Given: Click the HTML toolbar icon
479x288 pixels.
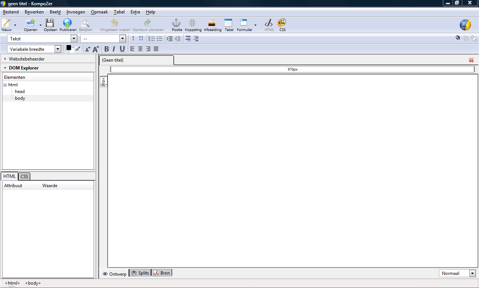Looking at the screenshot, I should tap(269, 25).
